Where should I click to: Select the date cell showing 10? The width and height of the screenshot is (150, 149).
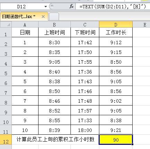tap(25, 130)
